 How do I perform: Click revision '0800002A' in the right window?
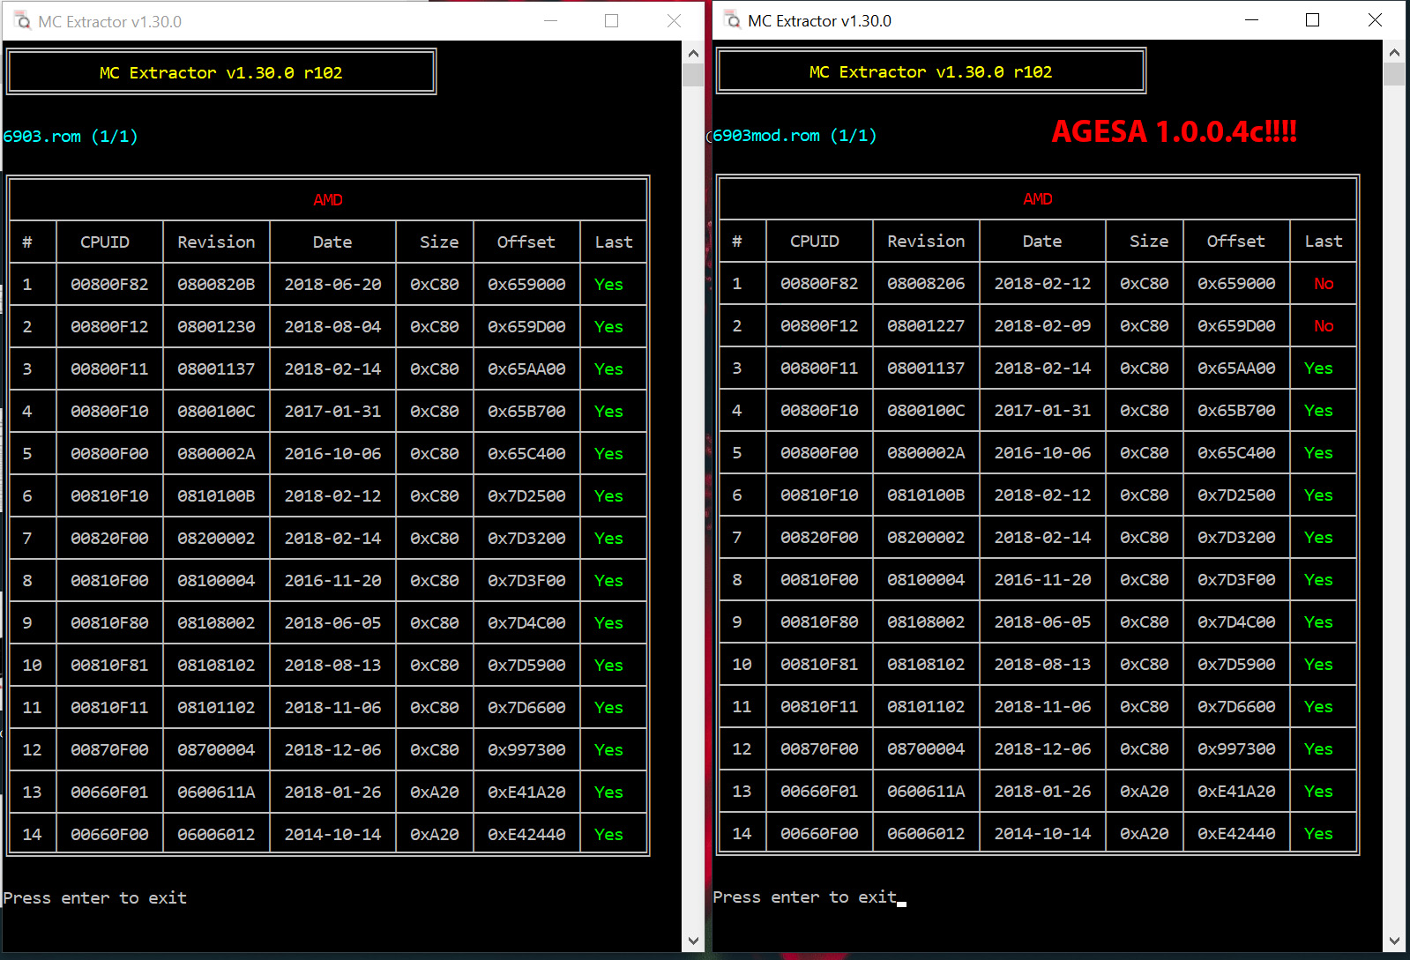point(926,453)
